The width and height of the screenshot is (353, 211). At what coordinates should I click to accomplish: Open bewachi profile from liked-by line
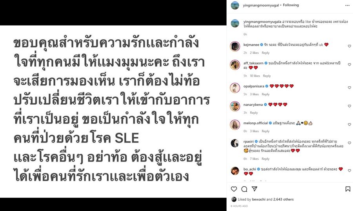coord(259,199)
